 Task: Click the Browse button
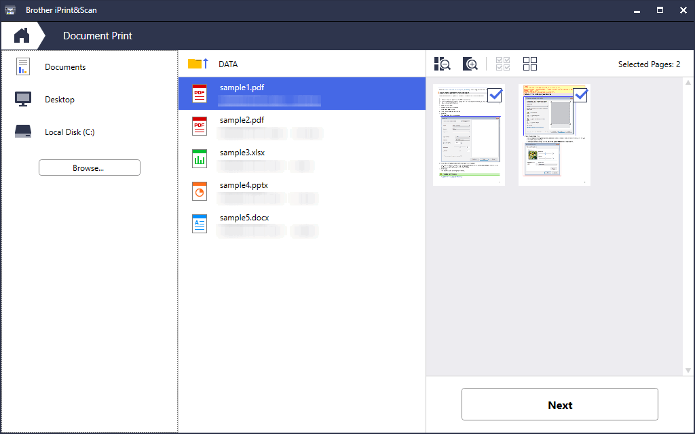[x=89, y=167]
